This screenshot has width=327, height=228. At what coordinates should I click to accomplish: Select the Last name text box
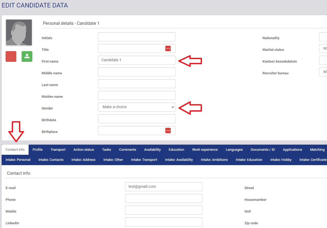pyautogui.click(x=137, y=84)
